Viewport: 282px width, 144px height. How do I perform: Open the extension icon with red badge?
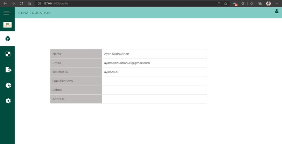click(235, 4)
